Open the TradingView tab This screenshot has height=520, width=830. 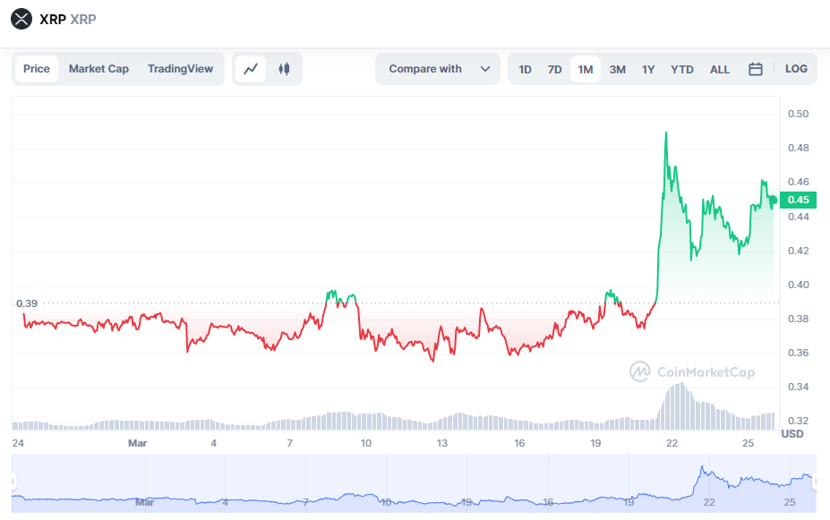tap(180, 69)
